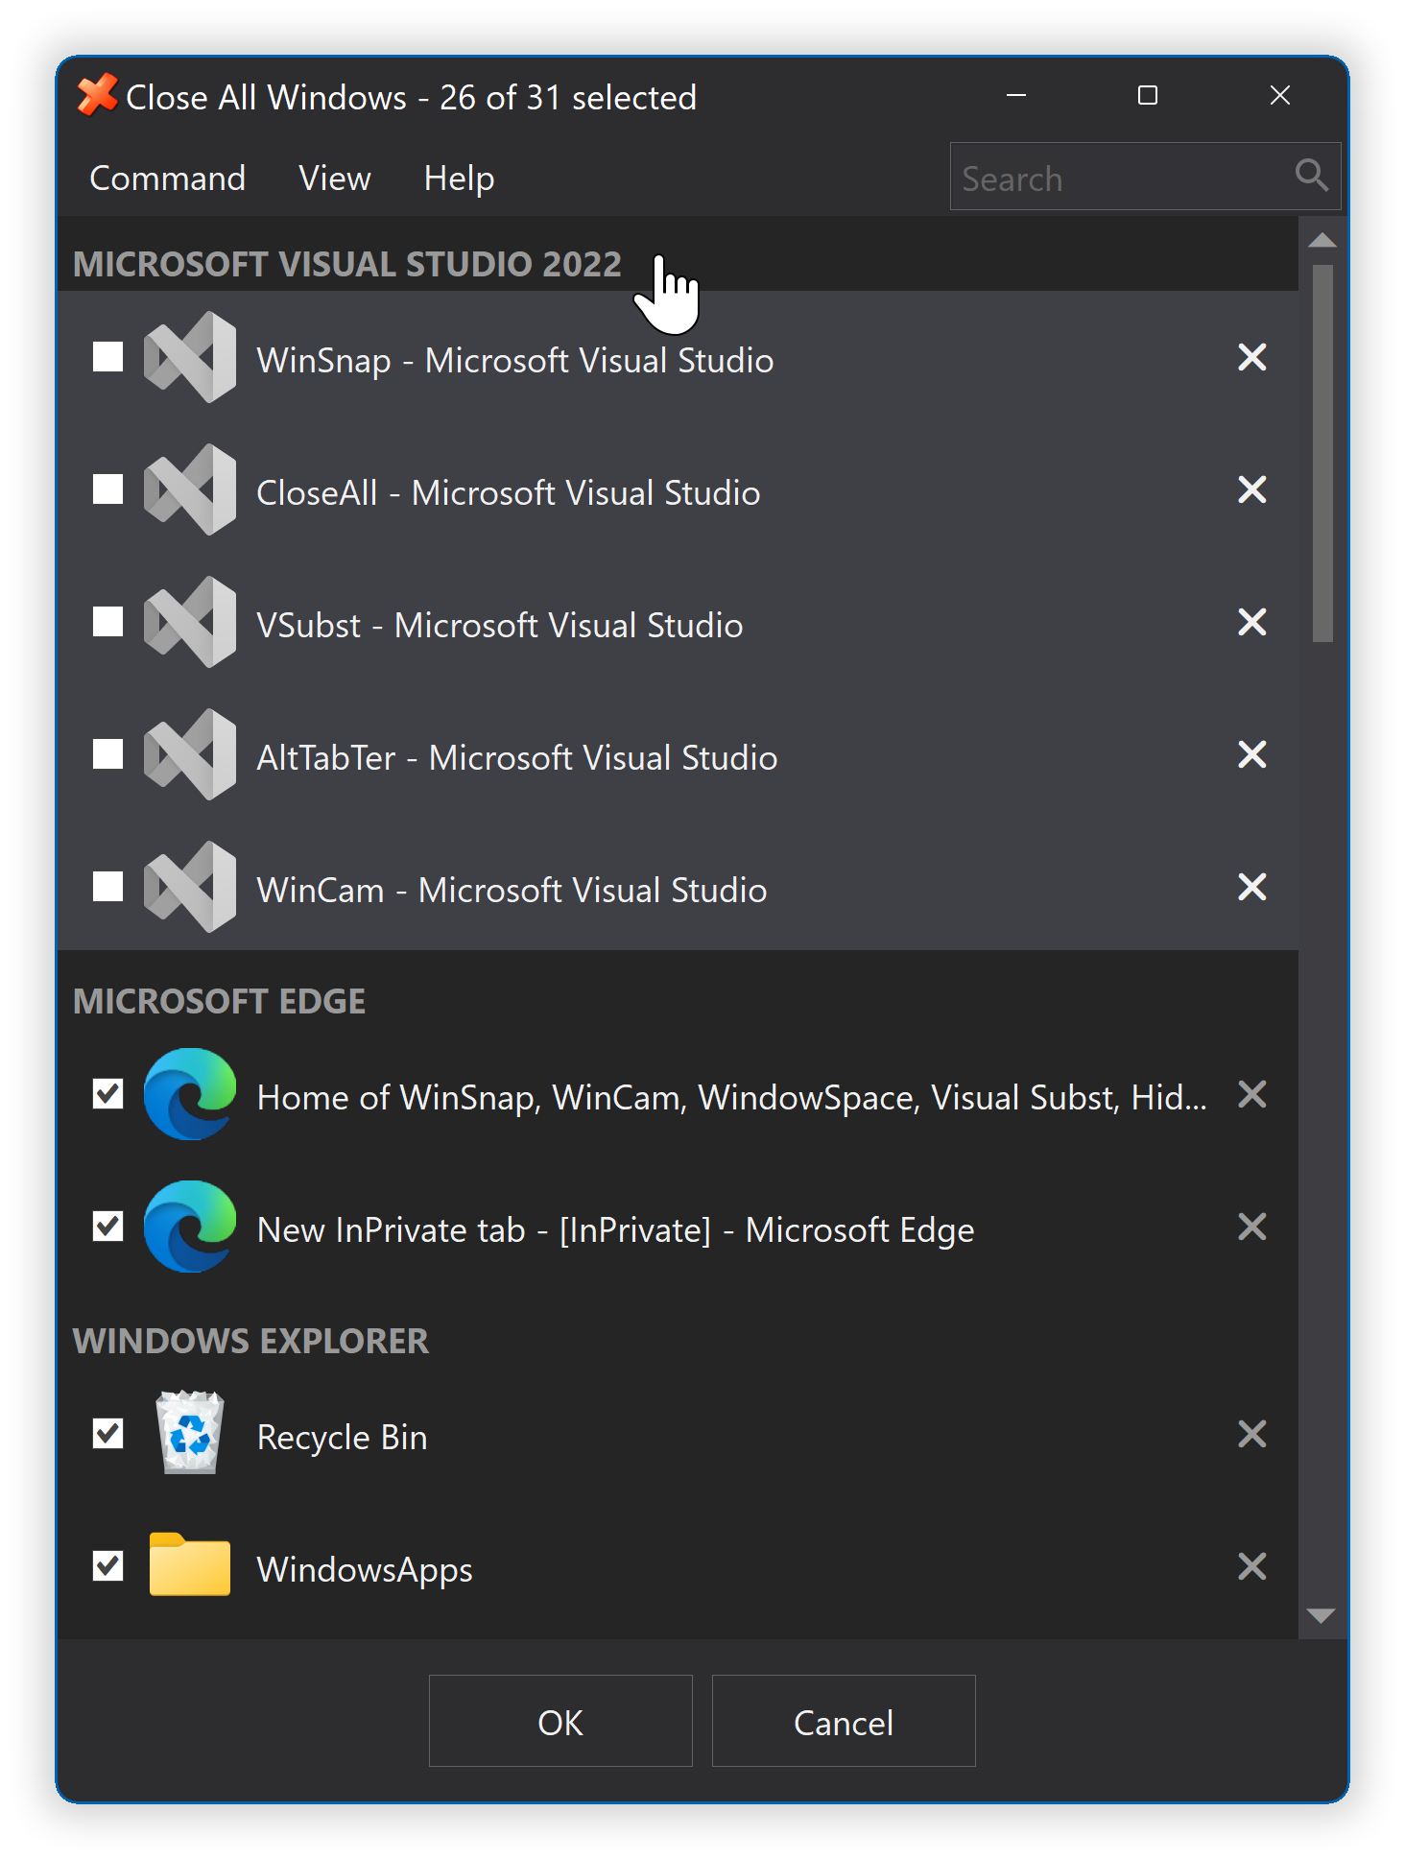This screenshot has width=1405, height=1859.
Task: Uncheck the WindowsApps checkbox
Action: [108, 1566]
